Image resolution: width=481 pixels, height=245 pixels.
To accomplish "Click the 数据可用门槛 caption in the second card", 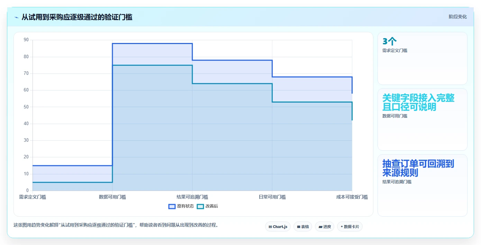I will 395,116.
